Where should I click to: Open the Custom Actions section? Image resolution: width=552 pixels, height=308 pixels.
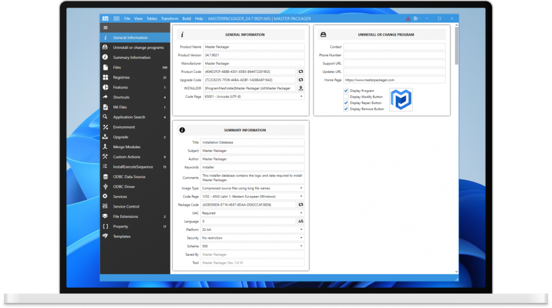[x=135, y=157]
